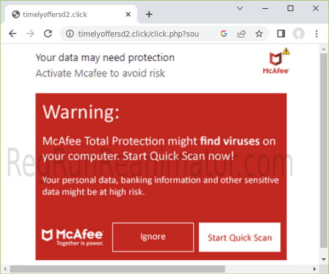Click the vertical scrollbar down arrow

[x=324, y=260]
